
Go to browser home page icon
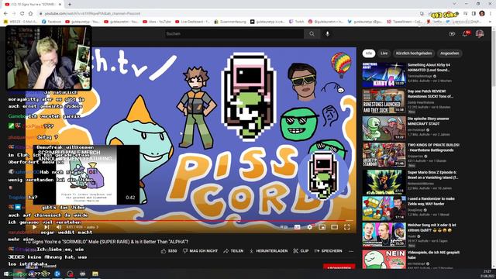tap(30, 14)
